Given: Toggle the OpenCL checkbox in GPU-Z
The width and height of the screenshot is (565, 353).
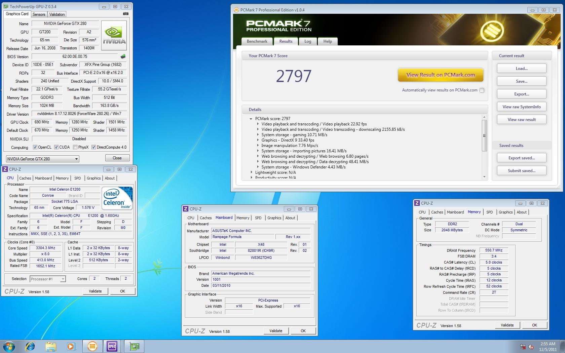Looking at the screenshot, I should tap(35, 147).
